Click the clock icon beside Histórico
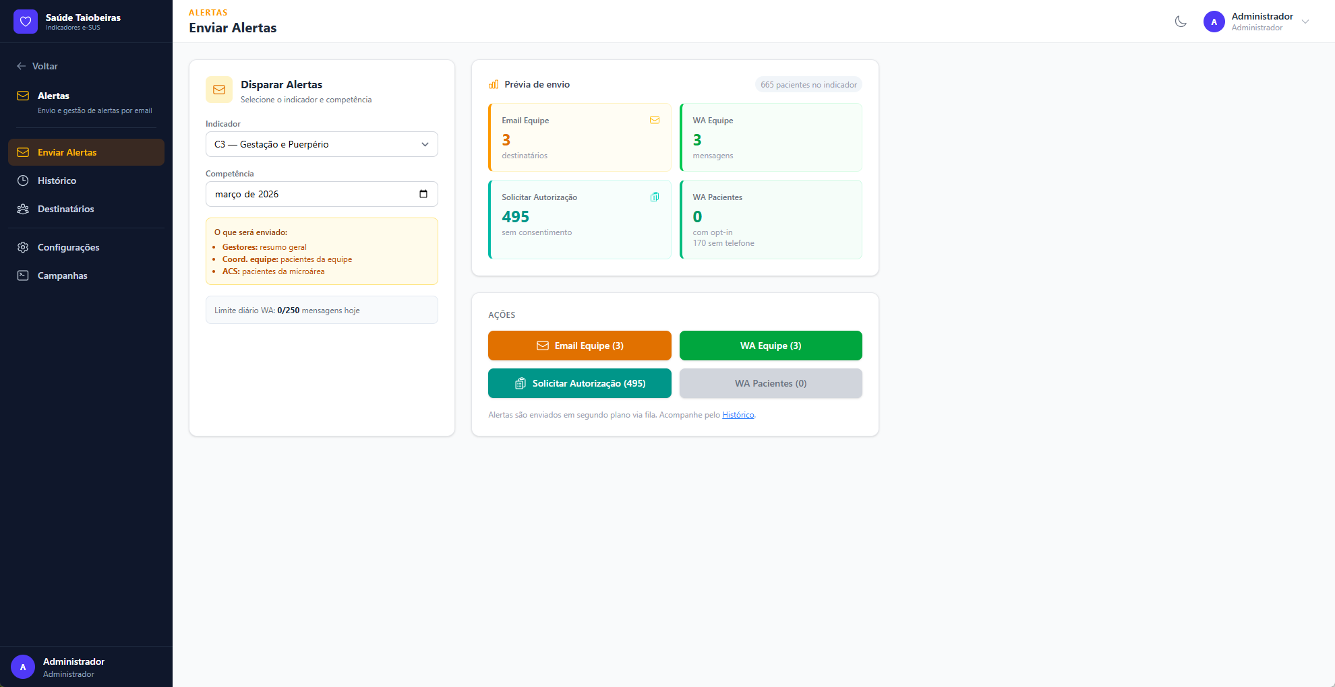The width and height of the screenshot is (1335, 687). click(23, 181)
